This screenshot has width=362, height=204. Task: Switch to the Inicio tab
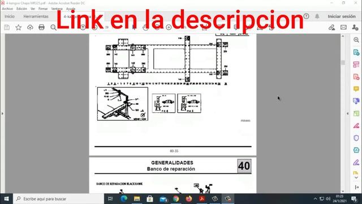pyautogui.click(x=10, y=16)
